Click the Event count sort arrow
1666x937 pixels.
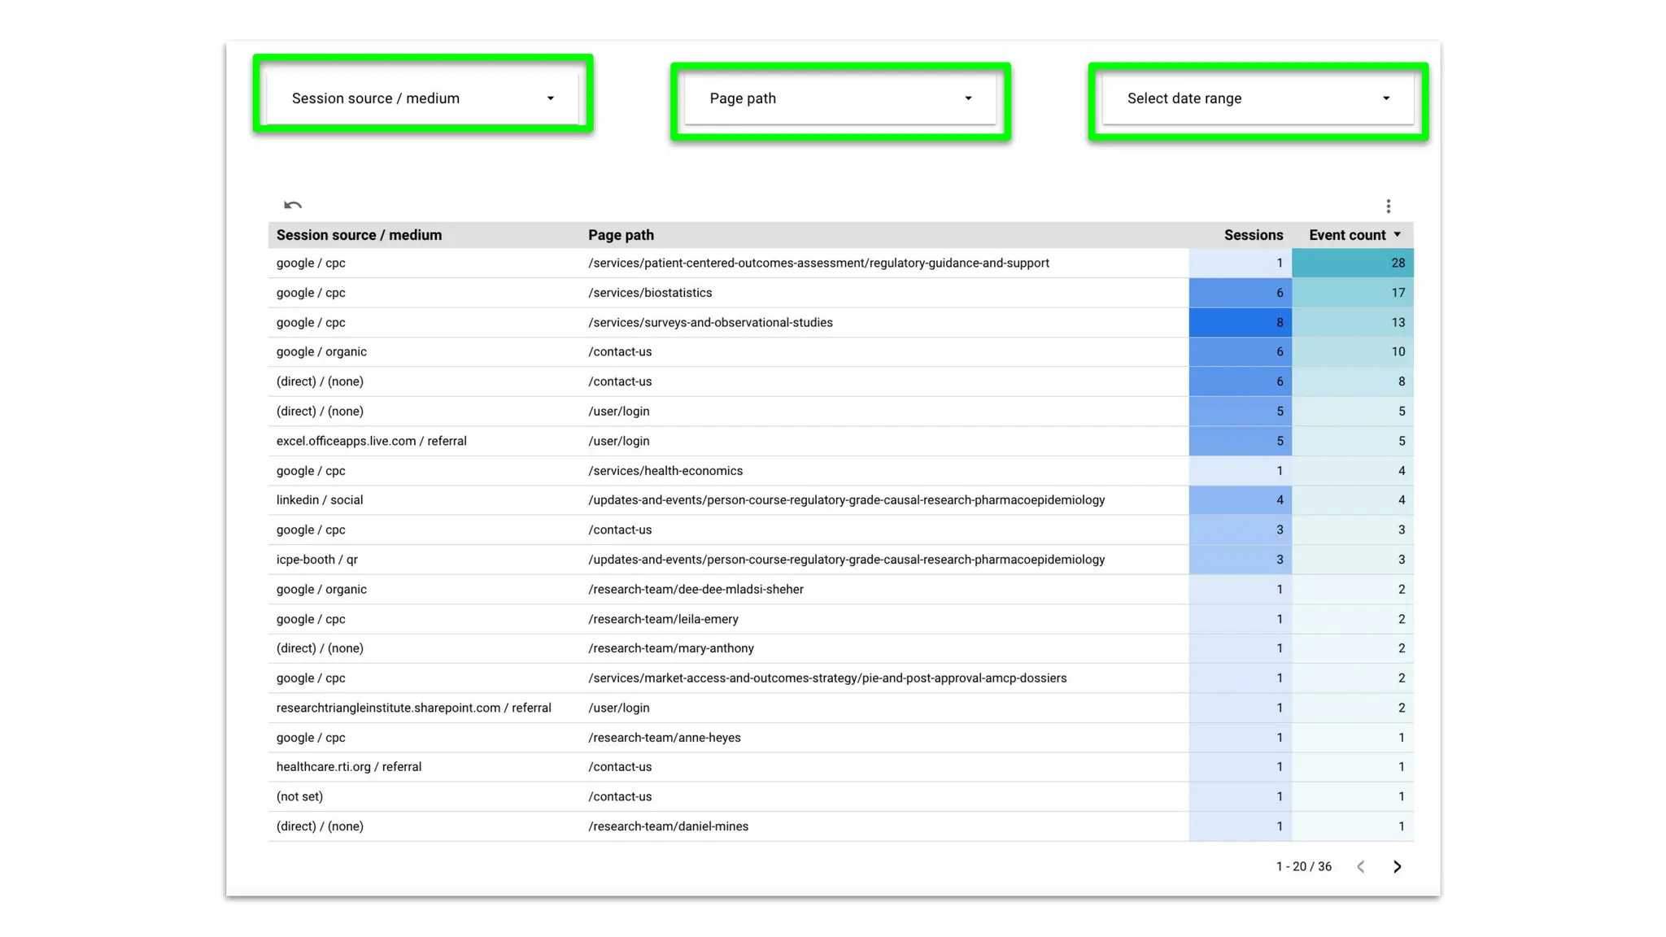click(1398, 235)
